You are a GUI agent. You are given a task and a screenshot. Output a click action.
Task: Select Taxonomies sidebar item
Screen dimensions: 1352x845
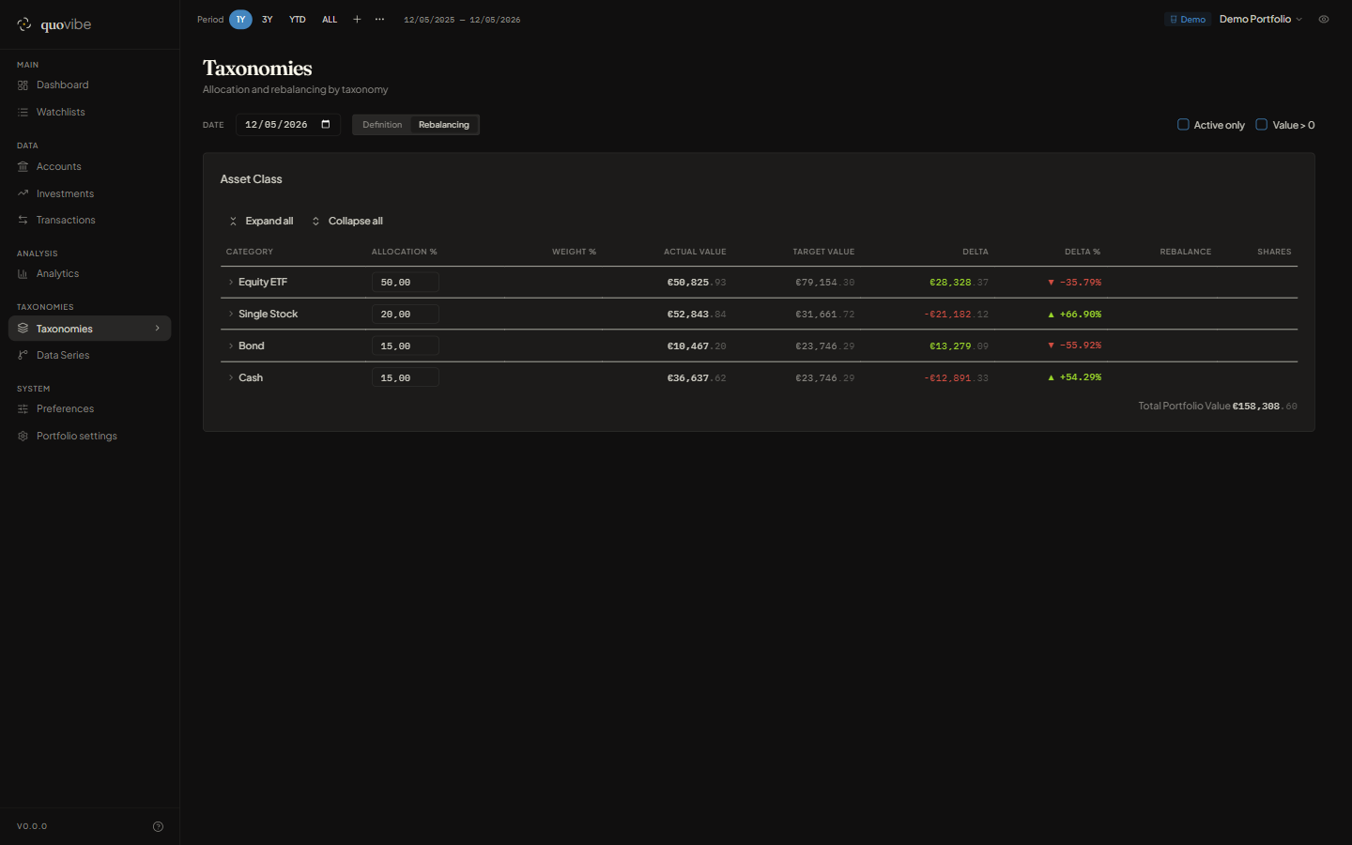point(89,329)
